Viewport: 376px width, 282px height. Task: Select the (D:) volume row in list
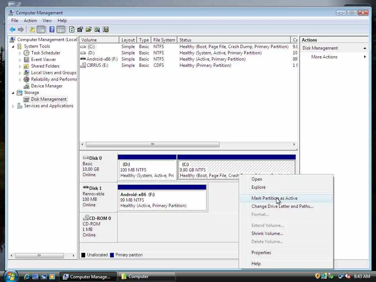point(188,53)
